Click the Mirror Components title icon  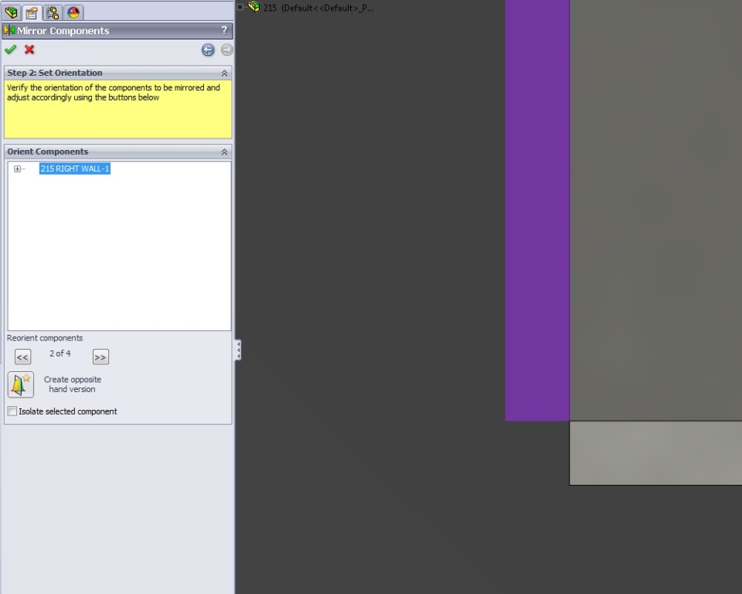pyautogui.click(x=9, y=31)
